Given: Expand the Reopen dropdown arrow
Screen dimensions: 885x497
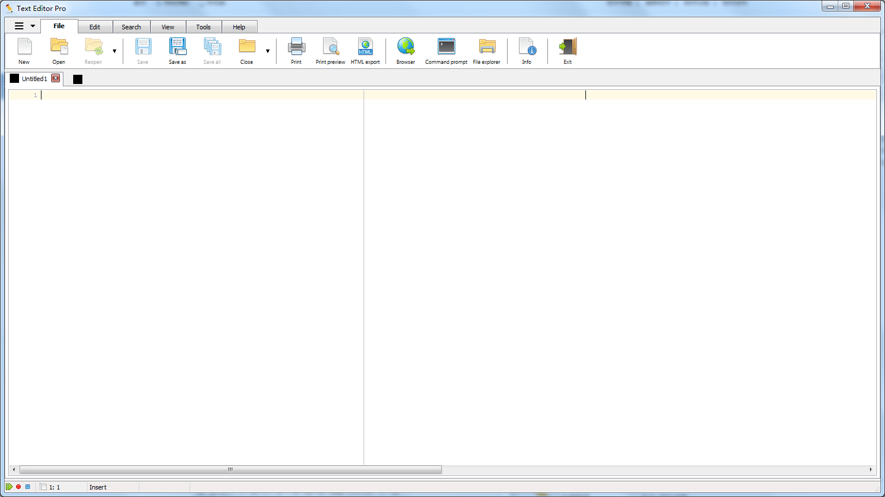Looking at the screenshot, I should (x=114, y=51).
